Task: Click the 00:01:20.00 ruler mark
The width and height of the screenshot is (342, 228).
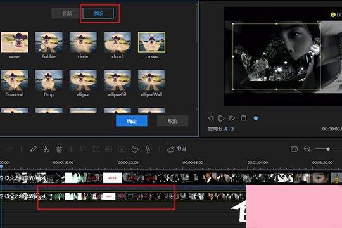Action: point(322,163)
